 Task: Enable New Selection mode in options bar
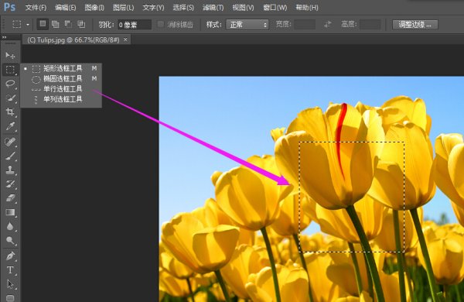[x=43, y=24]
